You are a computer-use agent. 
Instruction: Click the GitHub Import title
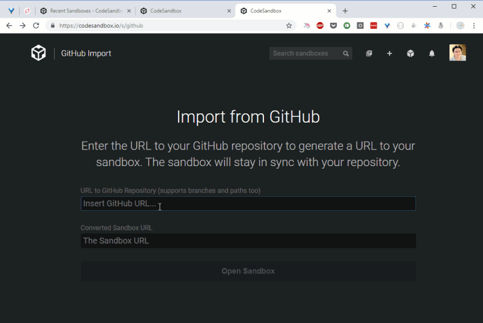pos(86,53)
